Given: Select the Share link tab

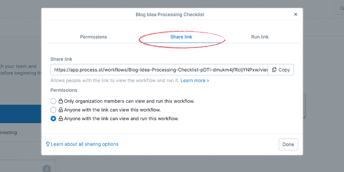Looking at the screenshot, I should click(x=181, y=37).
